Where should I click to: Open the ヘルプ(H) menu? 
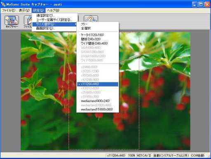tap(53, 10)
